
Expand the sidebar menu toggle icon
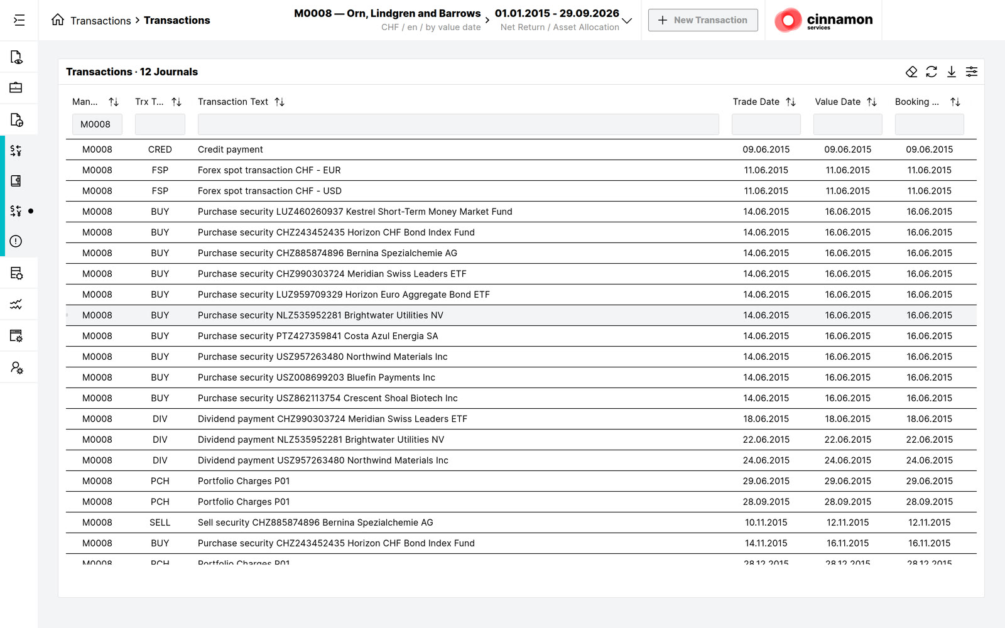[19, 20]
